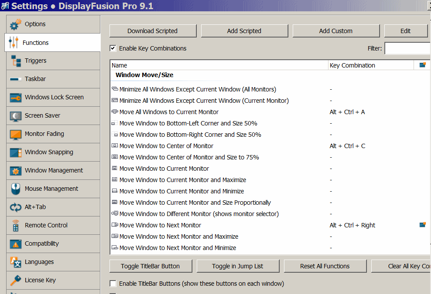
Task: Click the Filter text field
Action: 407,48
